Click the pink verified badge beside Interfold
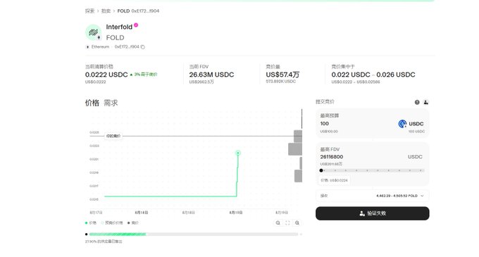479x257 pixels. pyautogui.click(x=136, y=25)
